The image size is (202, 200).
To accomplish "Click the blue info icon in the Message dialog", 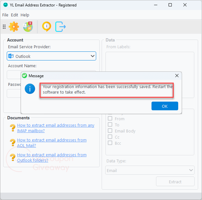I will (x=30, y=89).
